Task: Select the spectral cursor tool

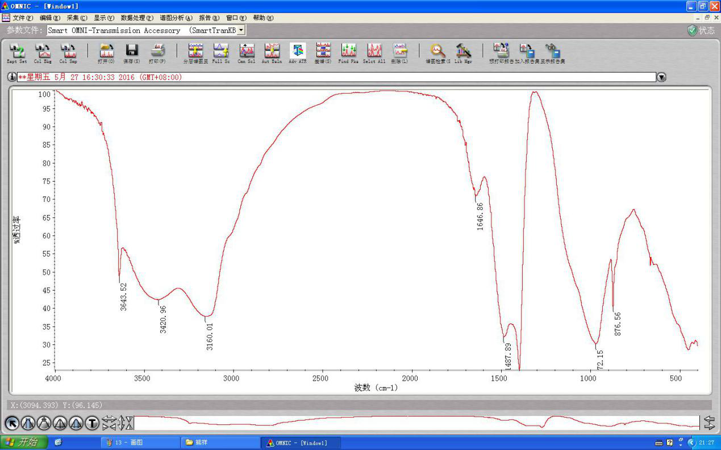Action: (44, 423)
